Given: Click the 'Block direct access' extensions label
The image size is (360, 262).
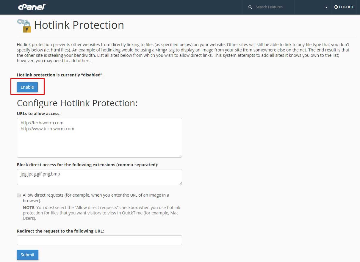Looking at the screenshot, I should [x=87, y=165].
